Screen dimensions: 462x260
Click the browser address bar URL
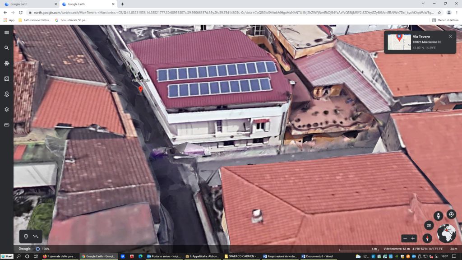click(226, 13)
